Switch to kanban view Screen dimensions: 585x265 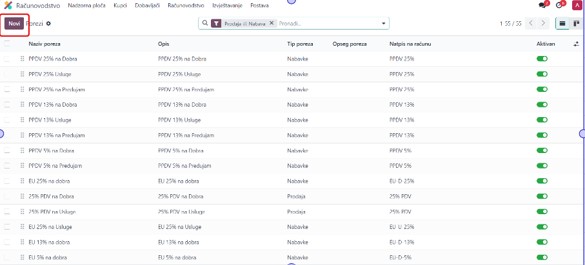[576, 23]
